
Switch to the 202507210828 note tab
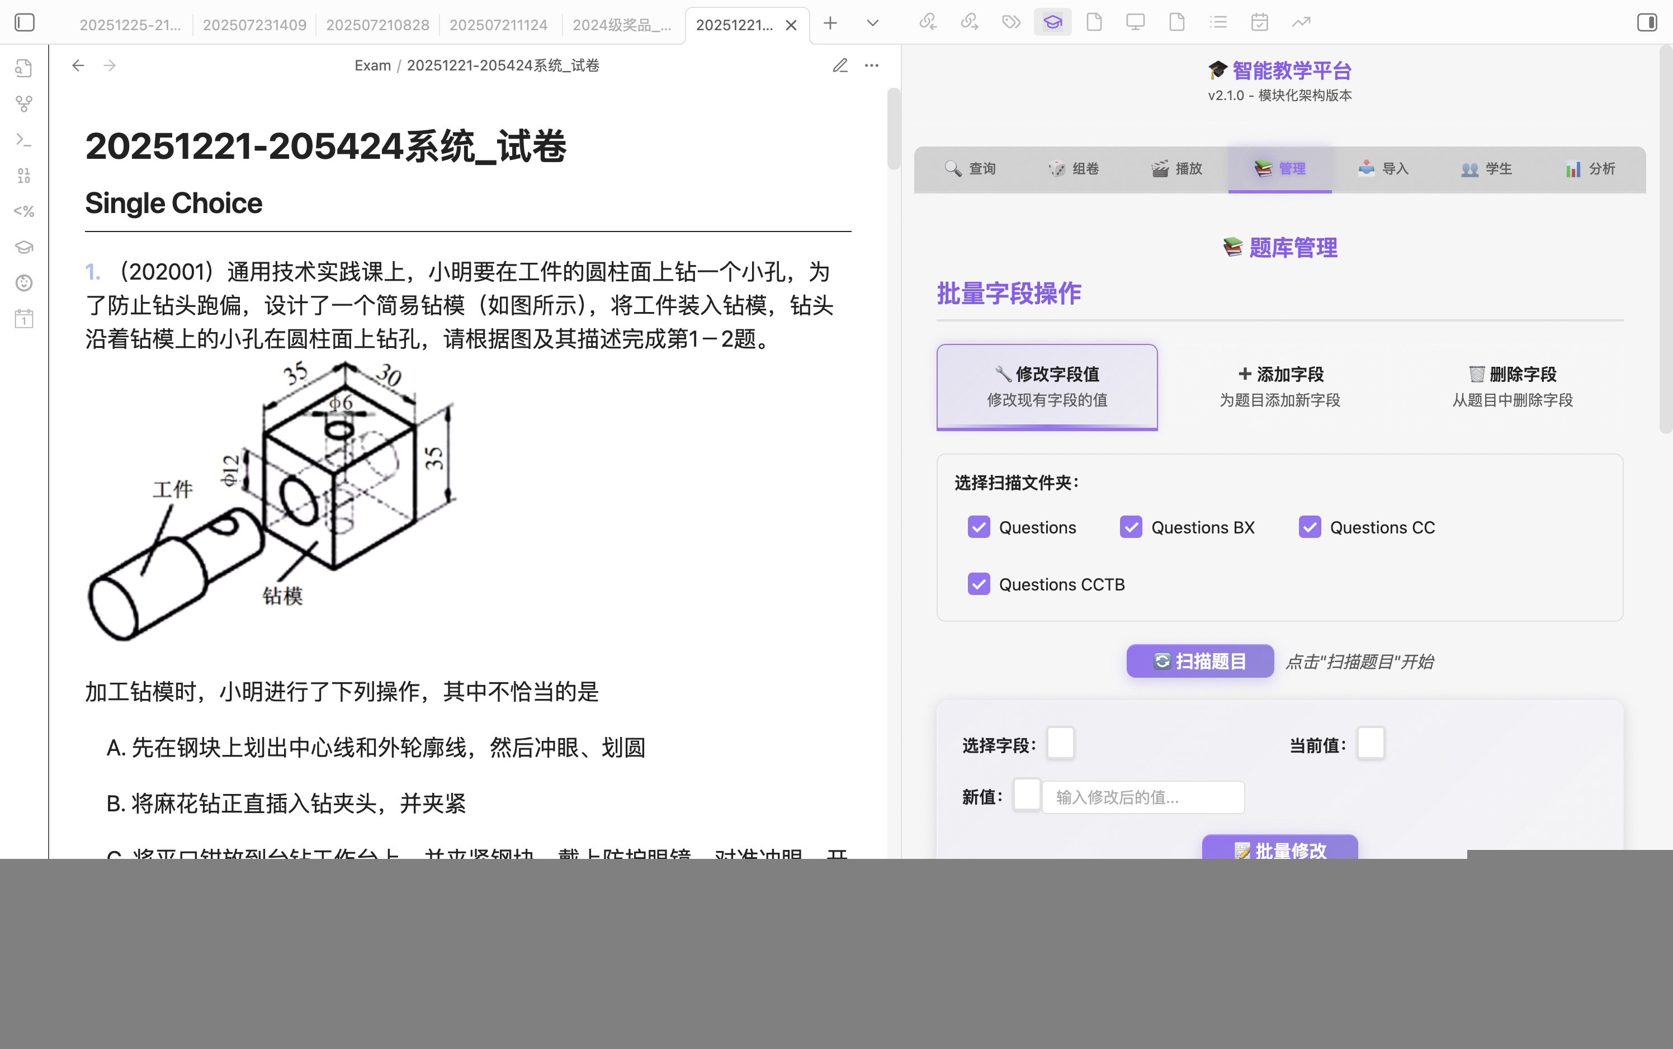point(378,24)
